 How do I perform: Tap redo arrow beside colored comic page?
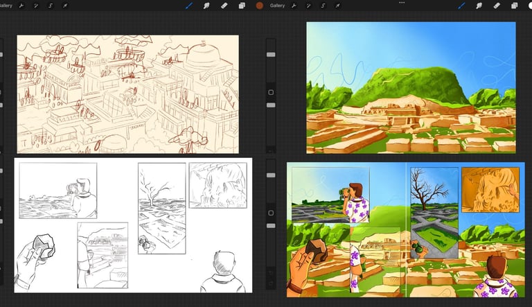point(271,283)
